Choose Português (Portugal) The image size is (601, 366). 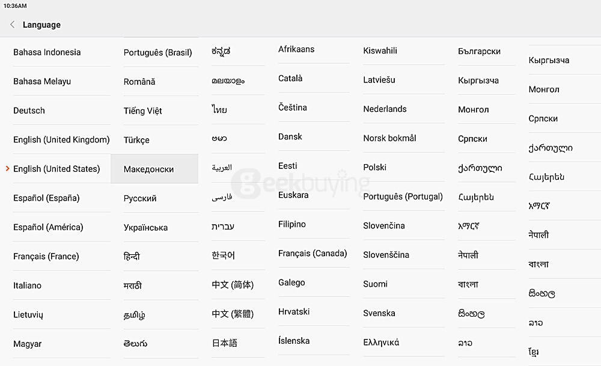coord(403,197)
